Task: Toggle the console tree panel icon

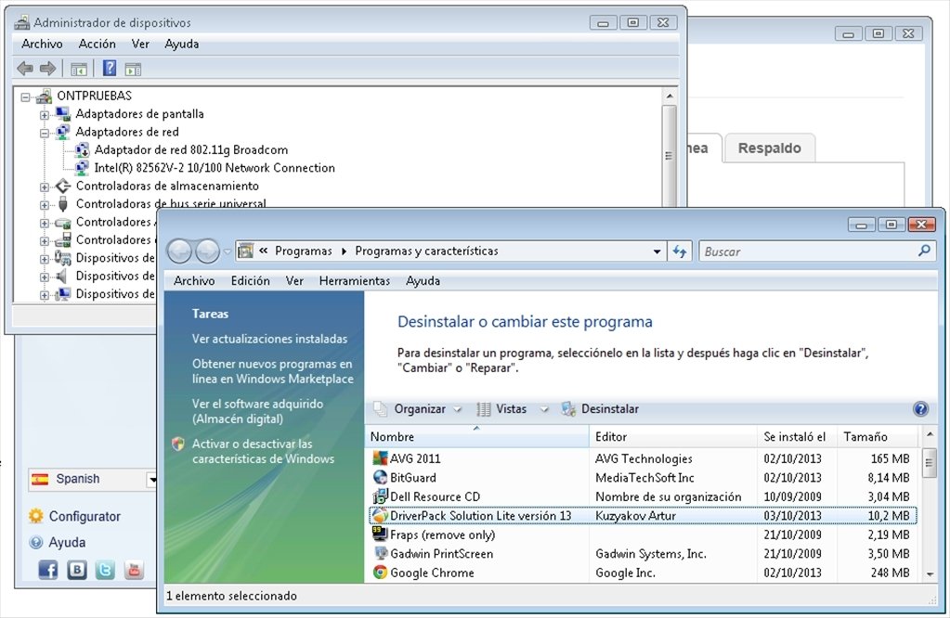Action: point(80,68)
